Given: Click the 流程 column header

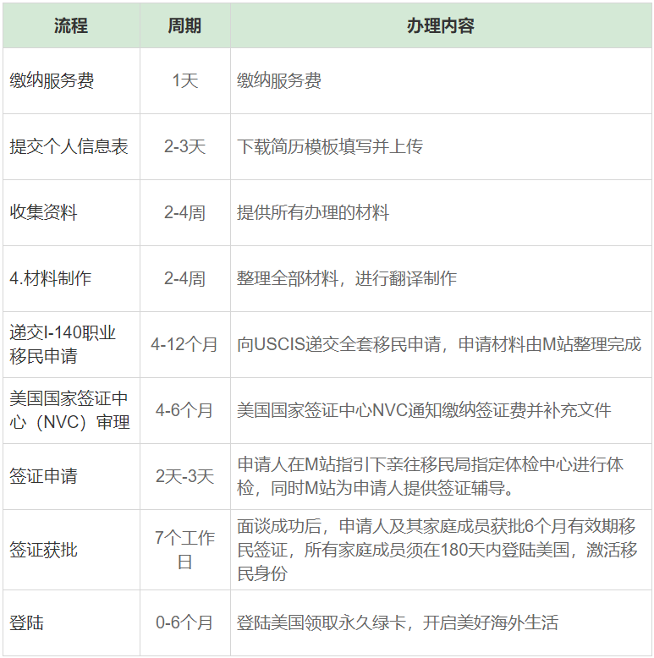Looking at the screenshot, I should click(x=71, y=25).
